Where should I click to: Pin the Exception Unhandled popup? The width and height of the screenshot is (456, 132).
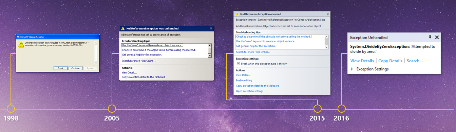point(430,37)
